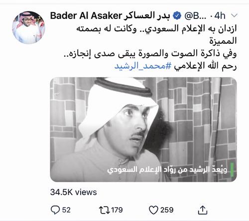Click the 52 replies count

(66, 210)
